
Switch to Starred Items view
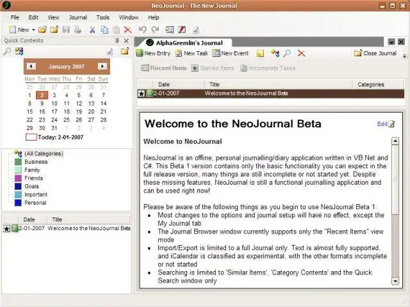(x=213, y=68)
